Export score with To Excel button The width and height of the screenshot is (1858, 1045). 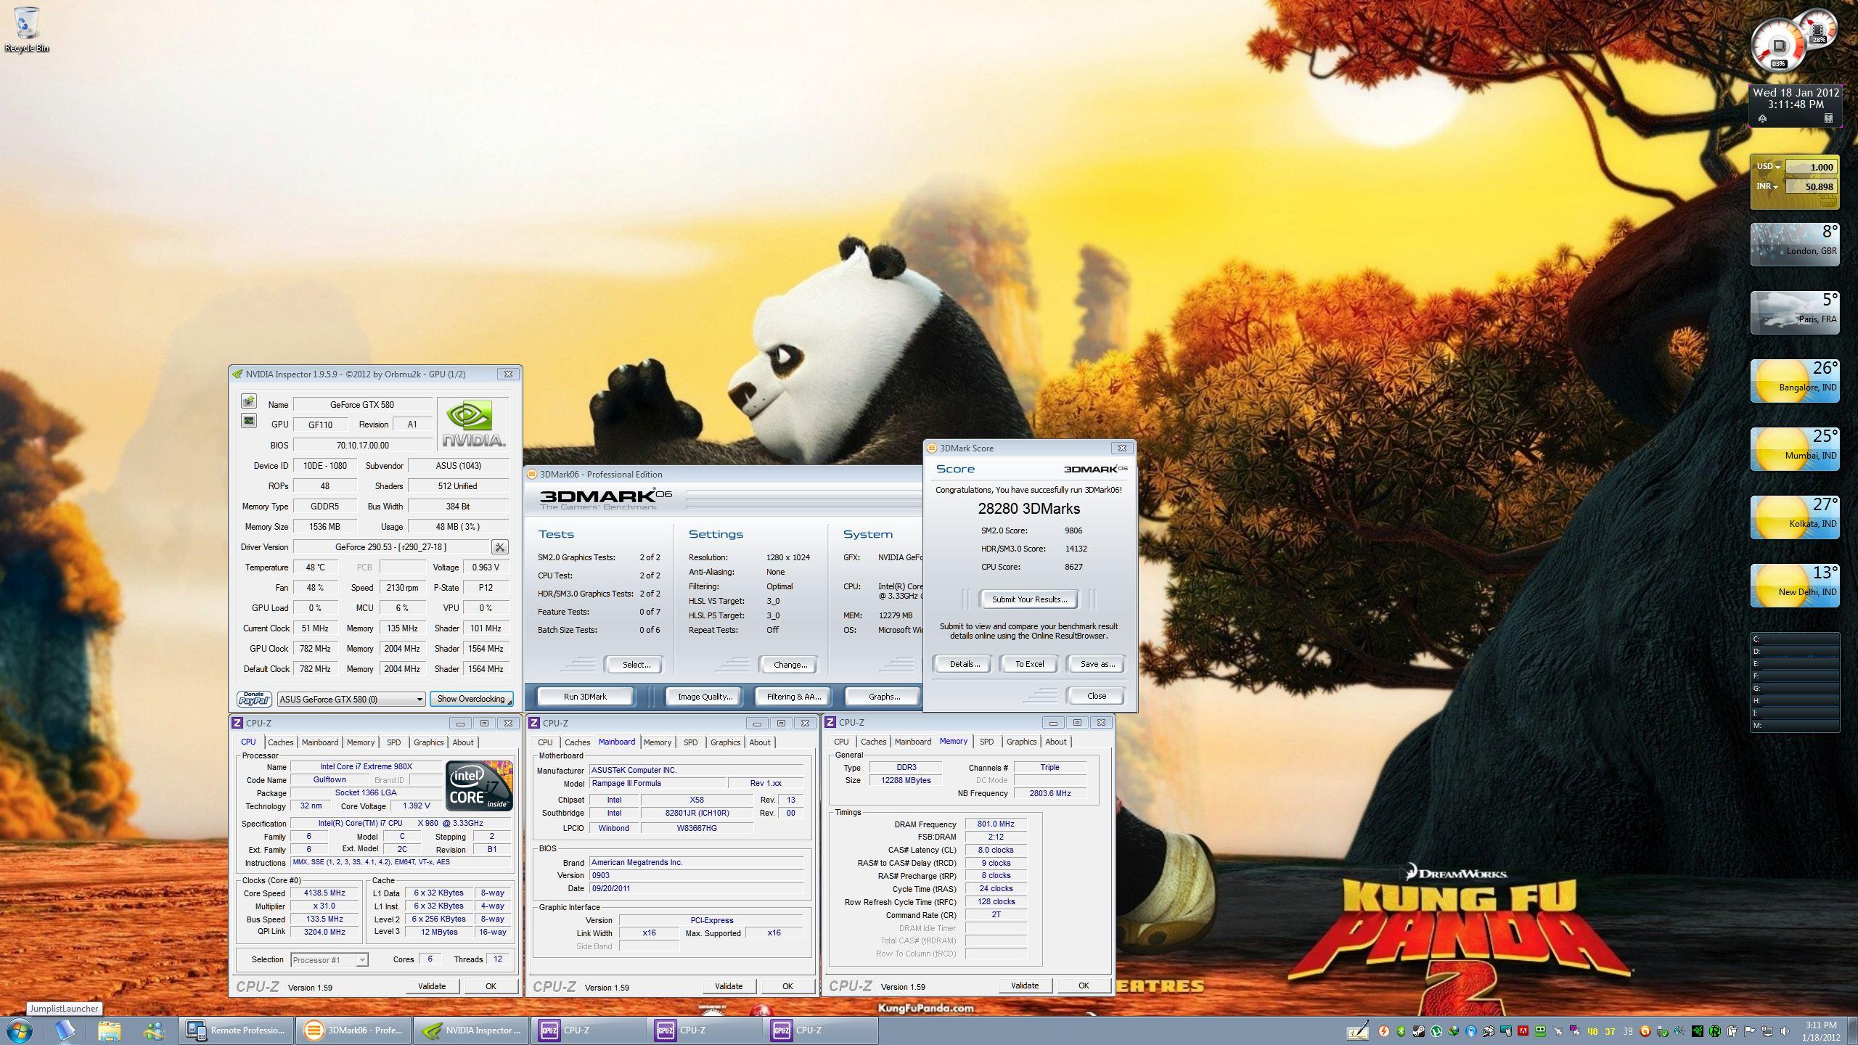pyautogui.click(x=1029, y=664)
